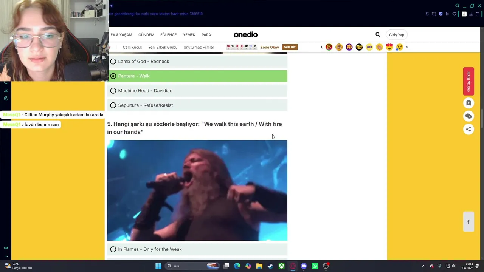Click the Onedio logo

(x=245, y=35)
